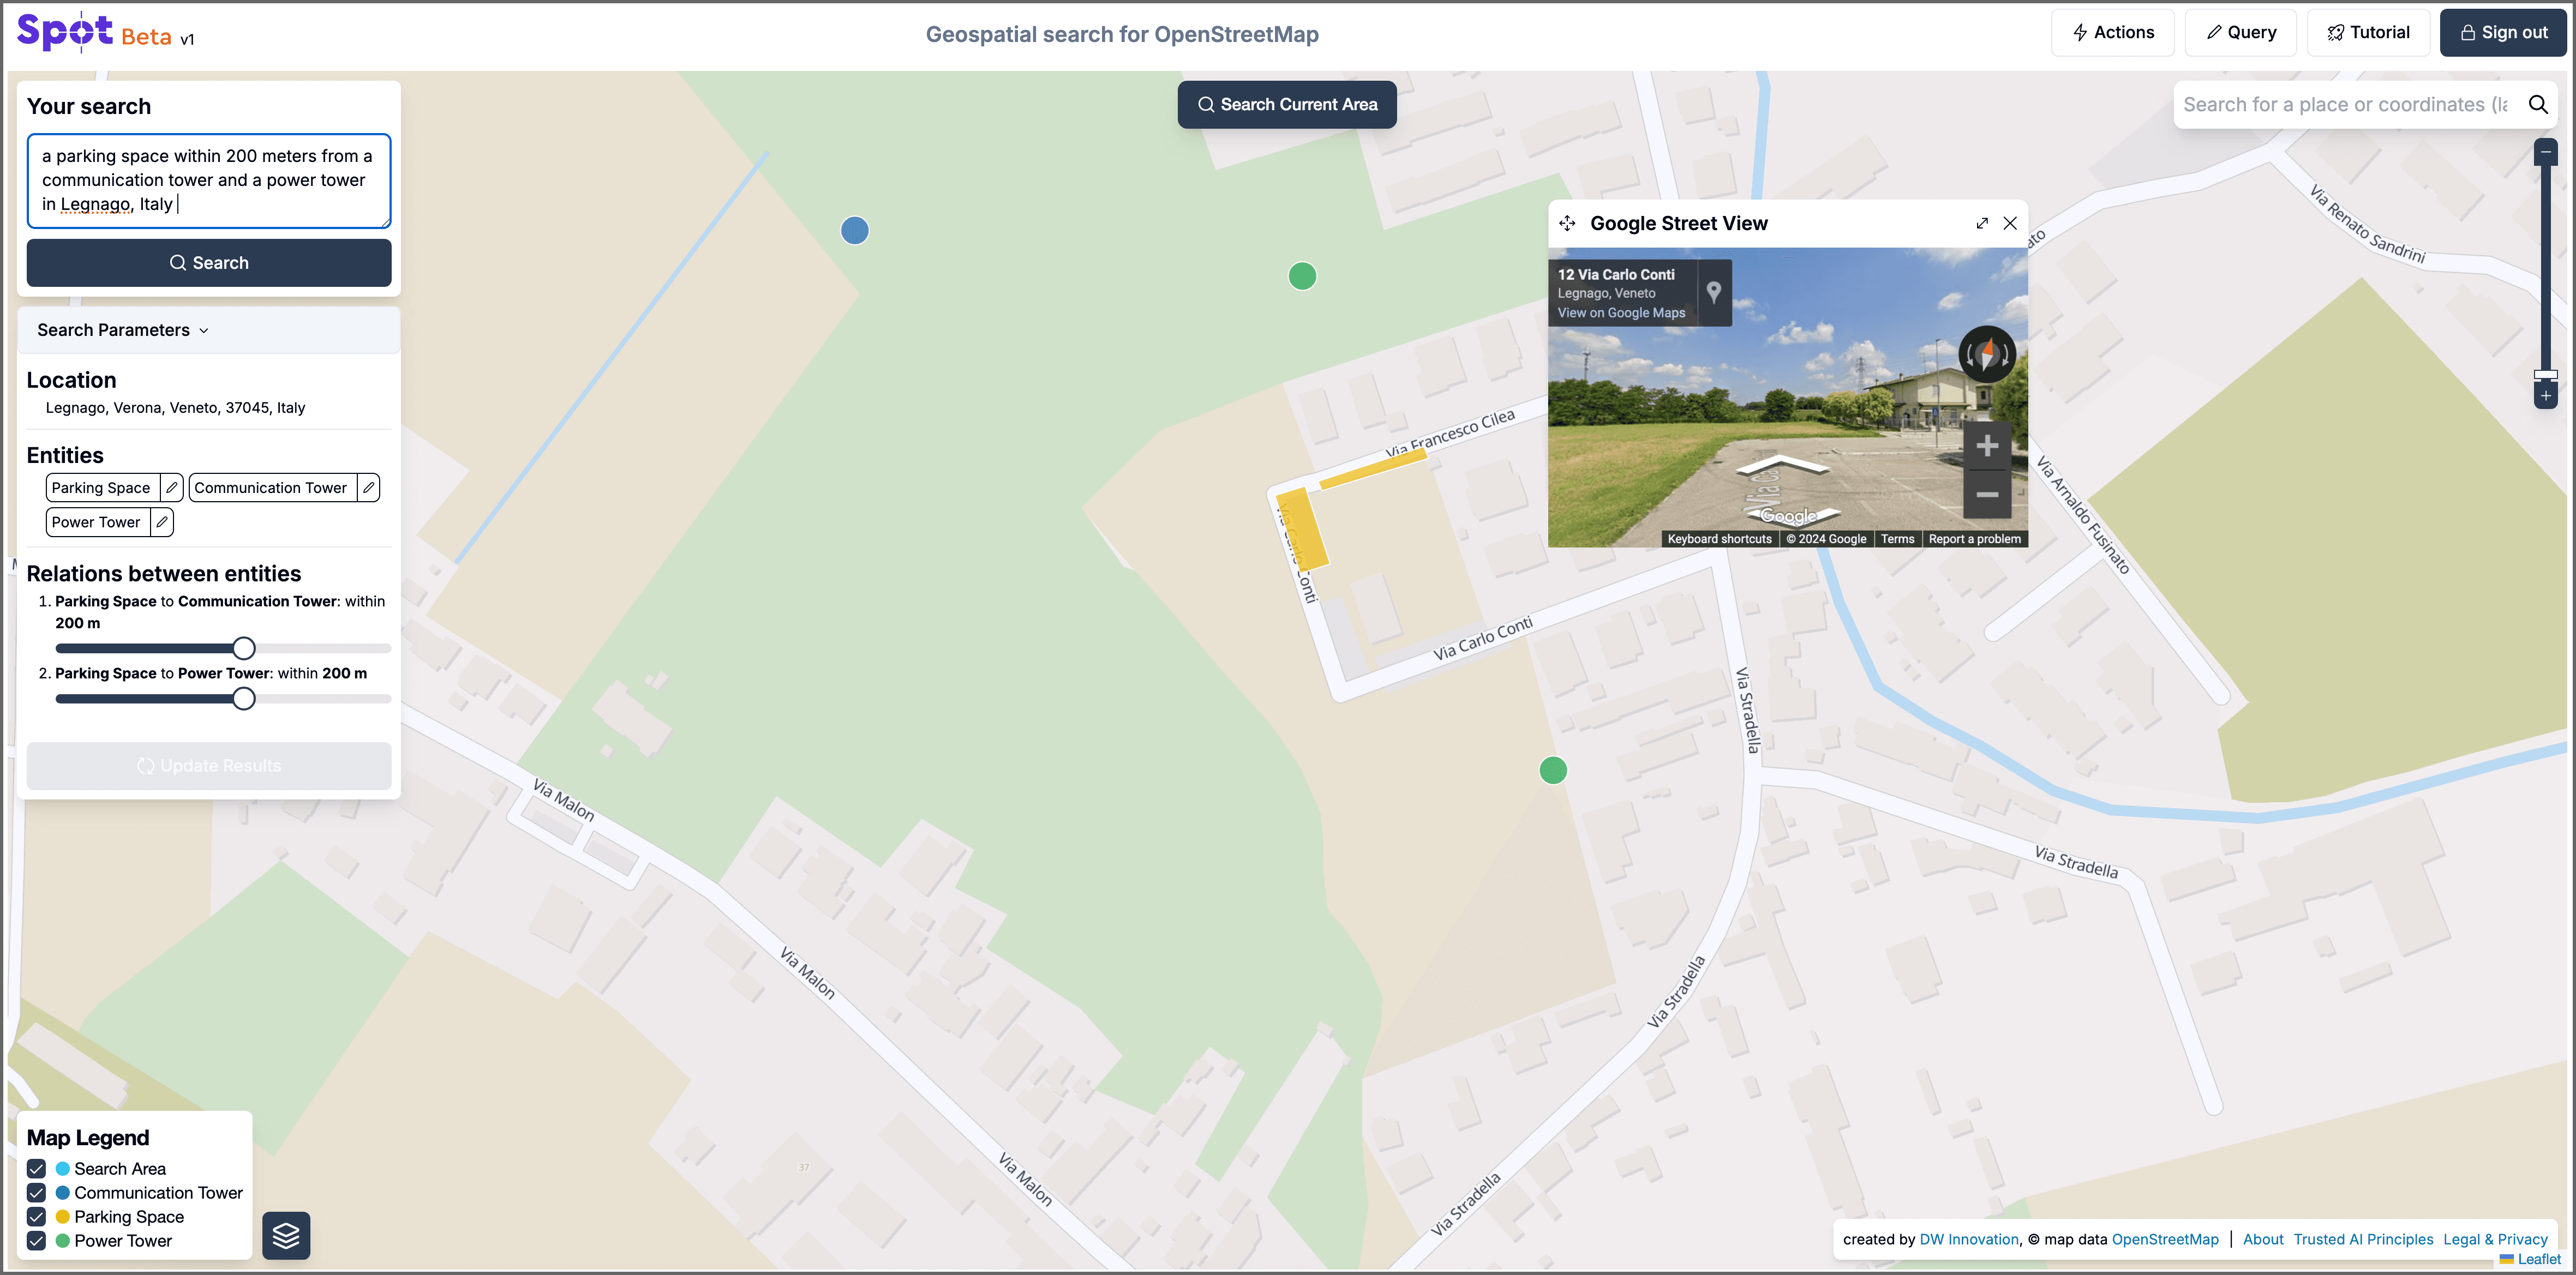Click the 12 Via Carlo Conti address label

point(1616,274)
